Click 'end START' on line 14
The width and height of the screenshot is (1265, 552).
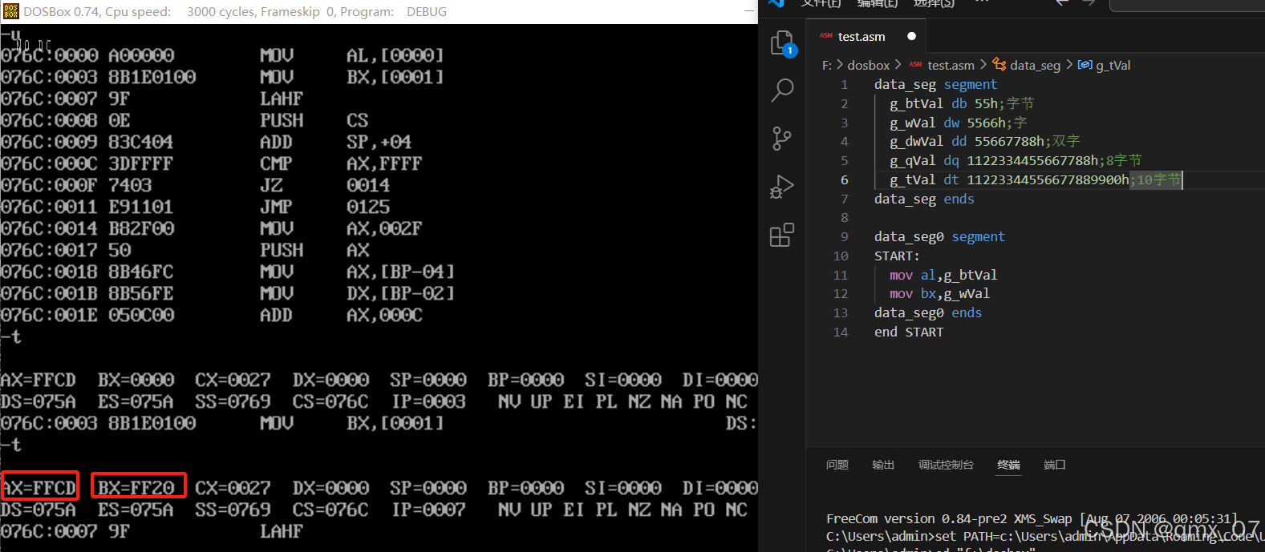909,332
